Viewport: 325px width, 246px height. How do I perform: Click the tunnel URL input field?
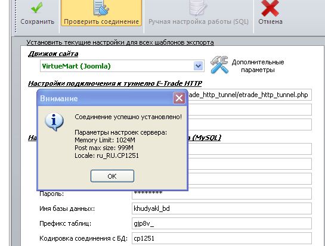249,95
